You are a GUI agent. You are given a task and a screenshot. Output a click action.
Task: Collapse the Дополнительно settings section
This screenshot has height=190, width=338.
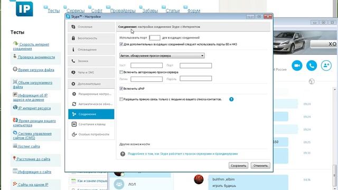[91, 84]
